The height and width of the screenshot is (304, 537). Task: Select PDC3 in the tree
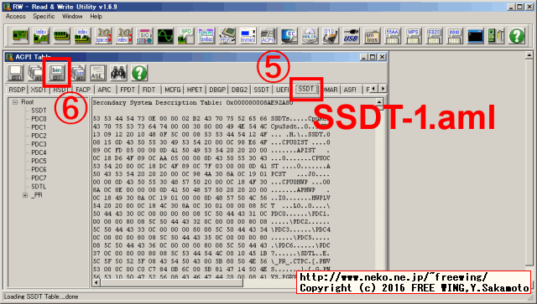pyautogui.click(x=39, y=144)
